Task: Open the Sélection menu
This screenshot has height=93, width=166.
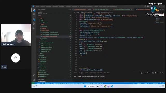Action: coord(49,6)
